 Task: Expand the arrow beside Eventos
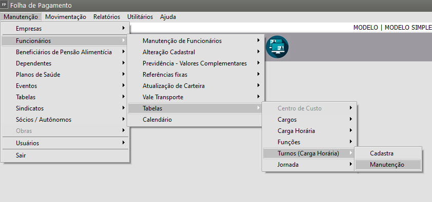(x=124, y=85)
